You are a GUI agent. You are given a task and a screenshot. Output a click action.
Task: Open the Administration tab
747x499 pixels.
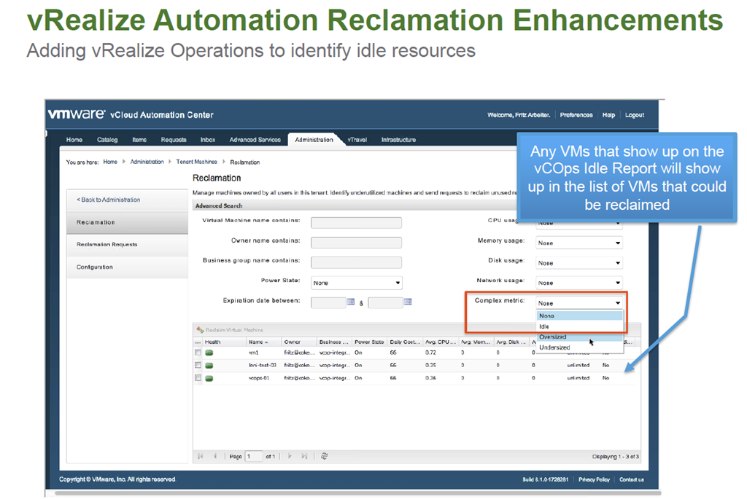314,140
